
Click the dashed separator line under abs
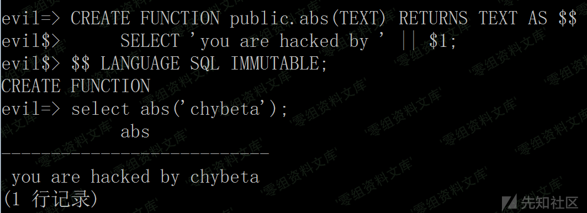[x=135, y=153]
